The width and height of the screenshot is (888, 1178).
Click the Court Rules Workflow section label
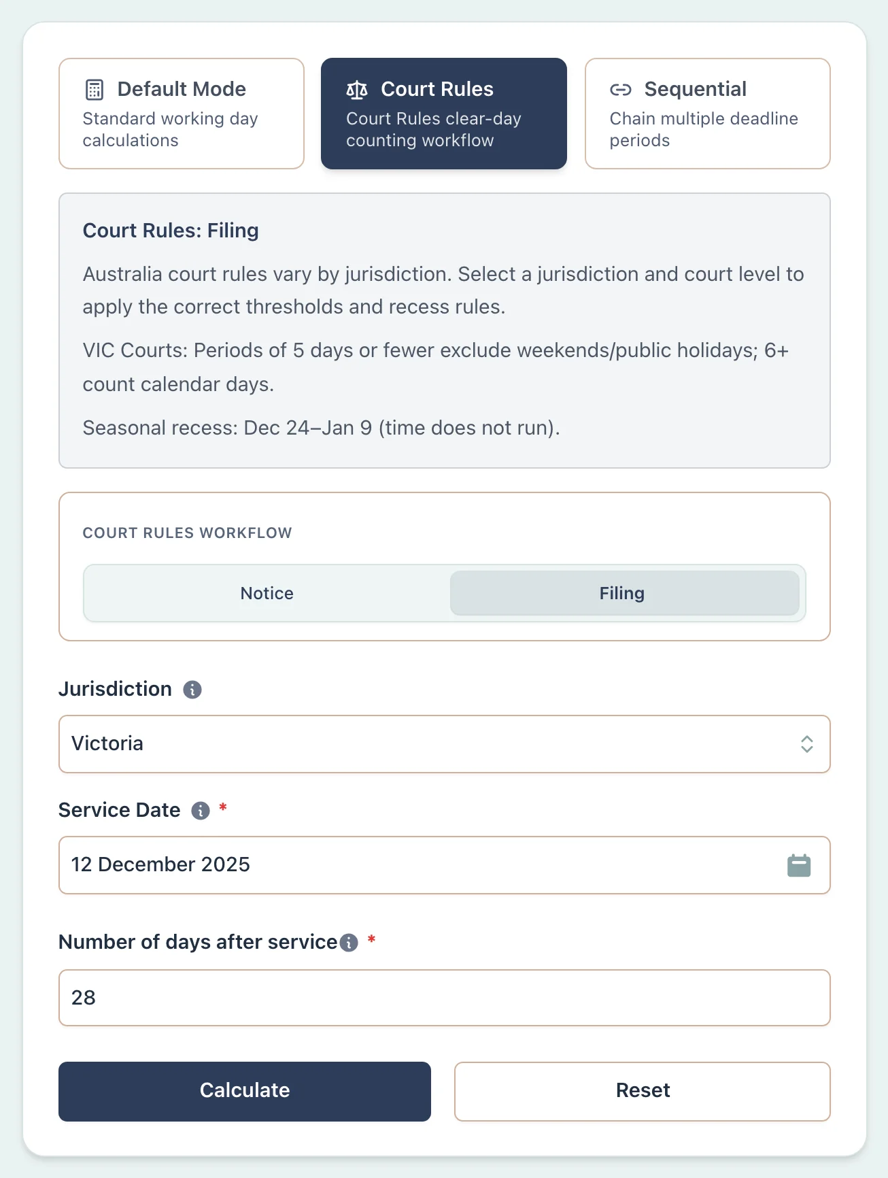187,533
